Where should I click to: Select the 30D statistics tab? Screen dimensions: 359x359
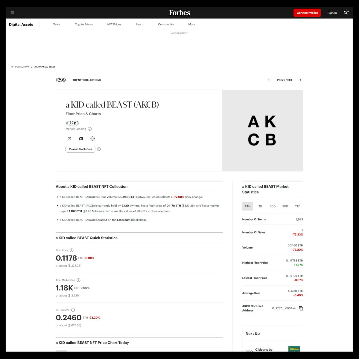(273, 206)
